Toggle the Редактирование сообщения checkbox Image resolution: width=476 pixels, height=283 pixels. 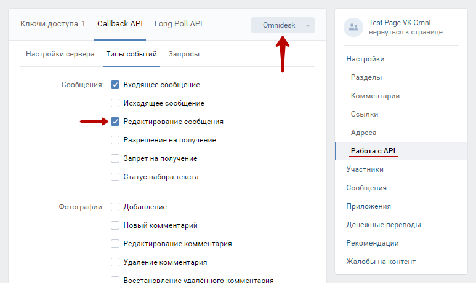tap(115, 122)
